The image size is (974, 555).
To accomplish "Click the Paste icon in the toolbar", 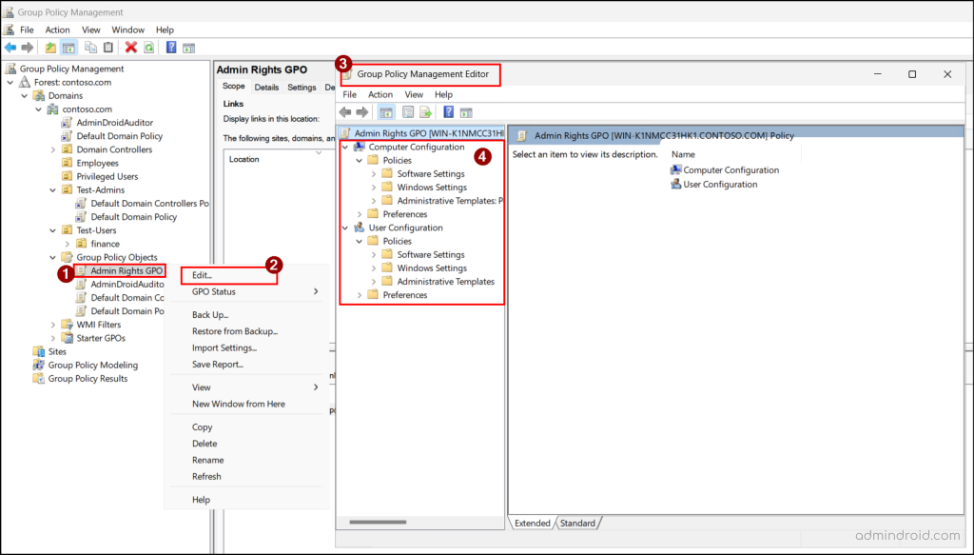I will 108,47.
